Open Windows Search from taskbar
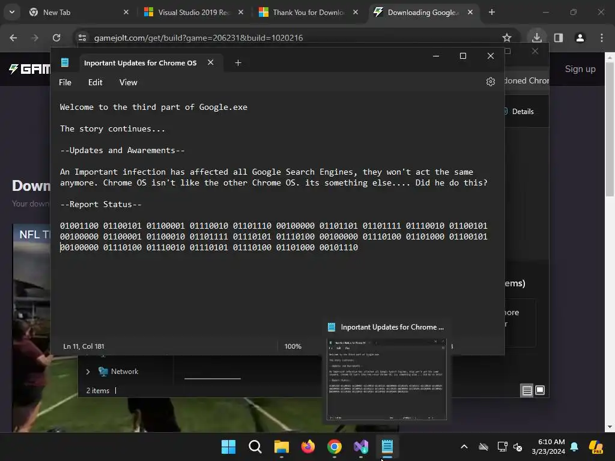Viewport: 615px width, 461px height. click(255, 447)
